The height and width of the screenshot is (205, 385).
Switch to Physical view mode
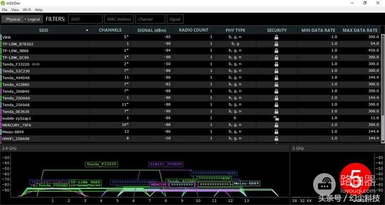(x=13, y=19)
